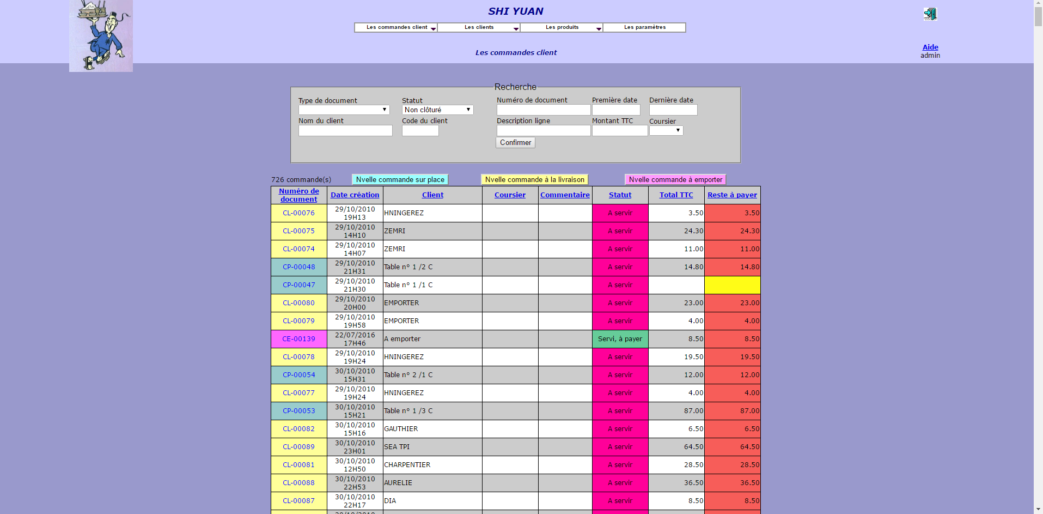Open order CL-00075
Image resolution: width=1043 pixels, height=514 pixels.
click(298, 231)
